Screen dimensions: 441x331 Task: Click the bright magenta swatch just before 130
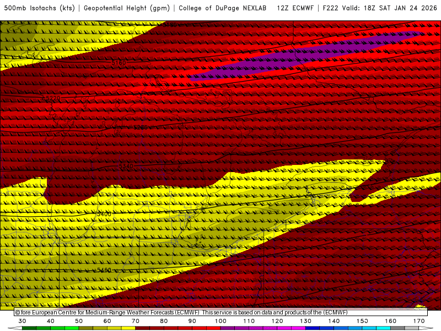[298, 328]
